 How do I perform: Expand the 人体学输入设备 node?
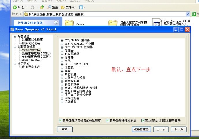(62, 78)
